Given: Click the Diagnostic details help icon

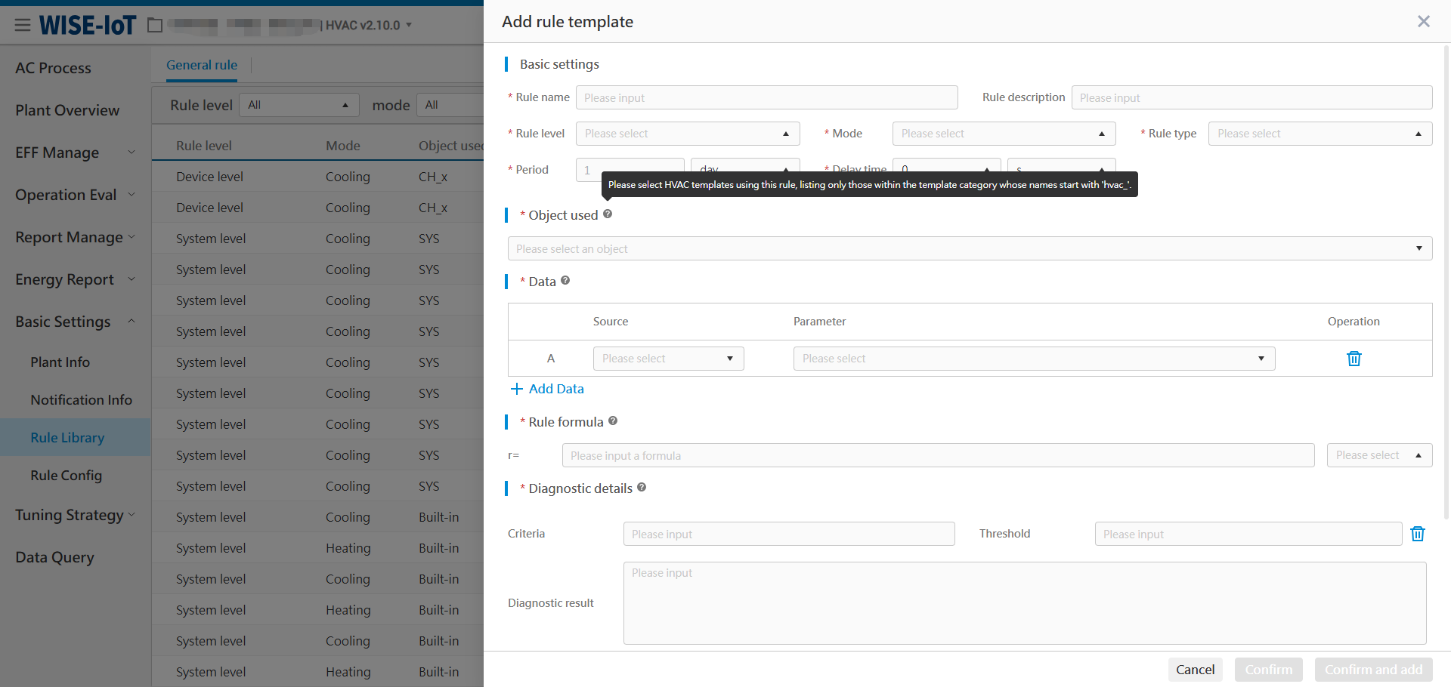Looking at the screenshot, I should click(642, 488).
